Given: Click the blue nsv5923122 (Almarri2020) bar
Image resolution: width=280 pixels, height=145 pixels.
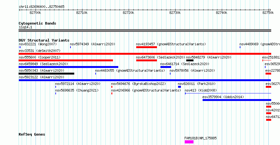Looking at the screenshot, I should click(x=145, y=80).
